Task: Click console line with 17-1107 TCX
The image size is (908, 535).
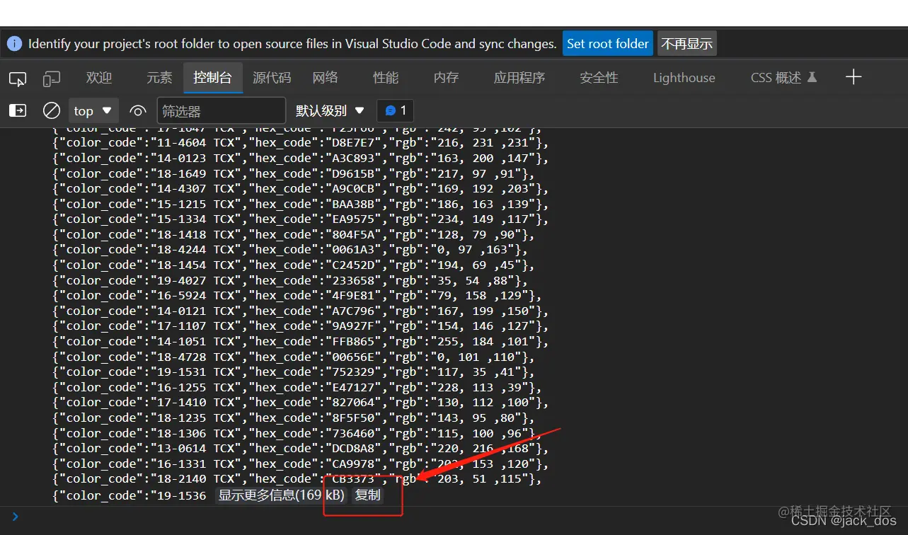Action: (x=301, y=326)
